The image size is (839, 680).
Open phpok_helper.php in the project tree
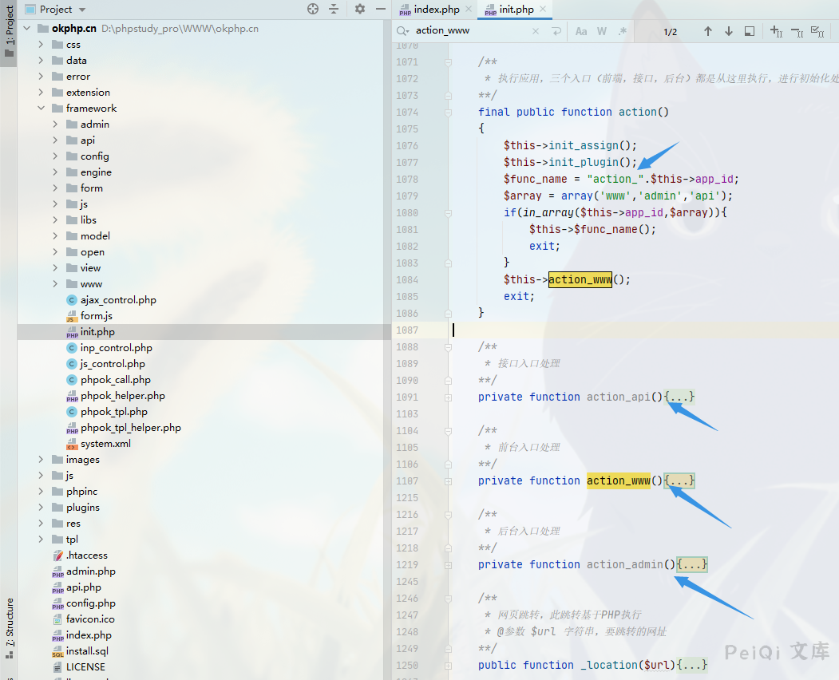(x=122, y=396)
